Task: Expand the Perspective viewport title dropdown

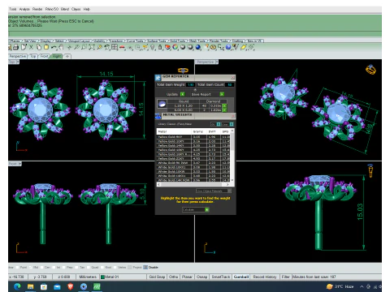Action: [x=217, y=62]
